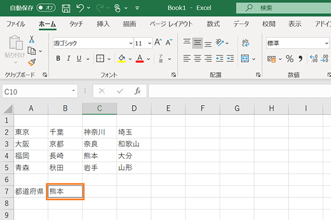Viewport: 331px width, 220px height.
Task: Toggle Bold formatting
Action: (x=57, y=59)
